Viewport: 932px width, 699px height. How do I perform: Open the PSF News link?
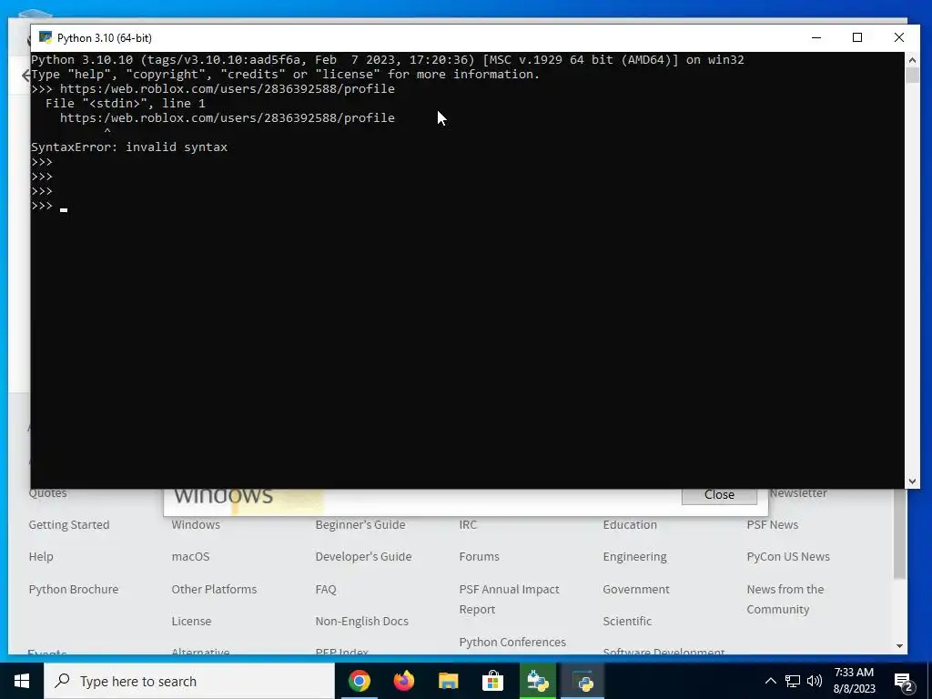click(772, 525)
